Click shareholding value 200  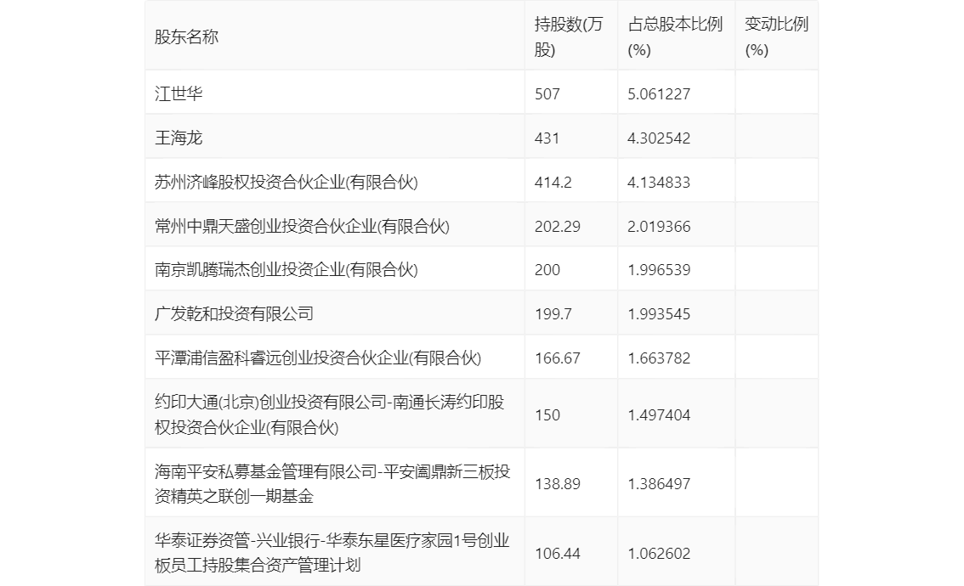click(x=547, y=270)
